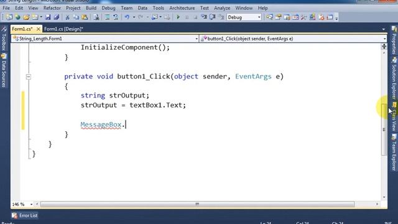Start debugging with green play icon
Screen dimensions: 398x224
178,17
